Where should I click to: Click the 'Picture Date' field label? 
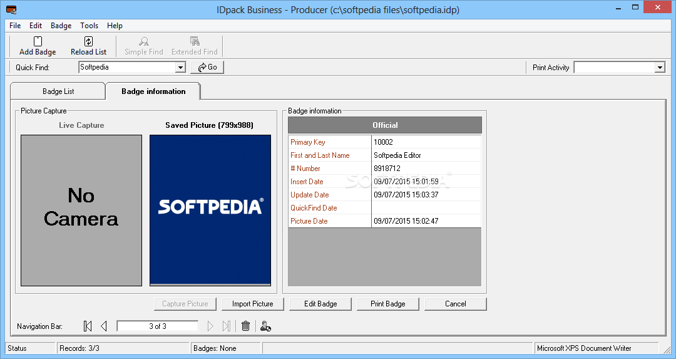(309, 221)
